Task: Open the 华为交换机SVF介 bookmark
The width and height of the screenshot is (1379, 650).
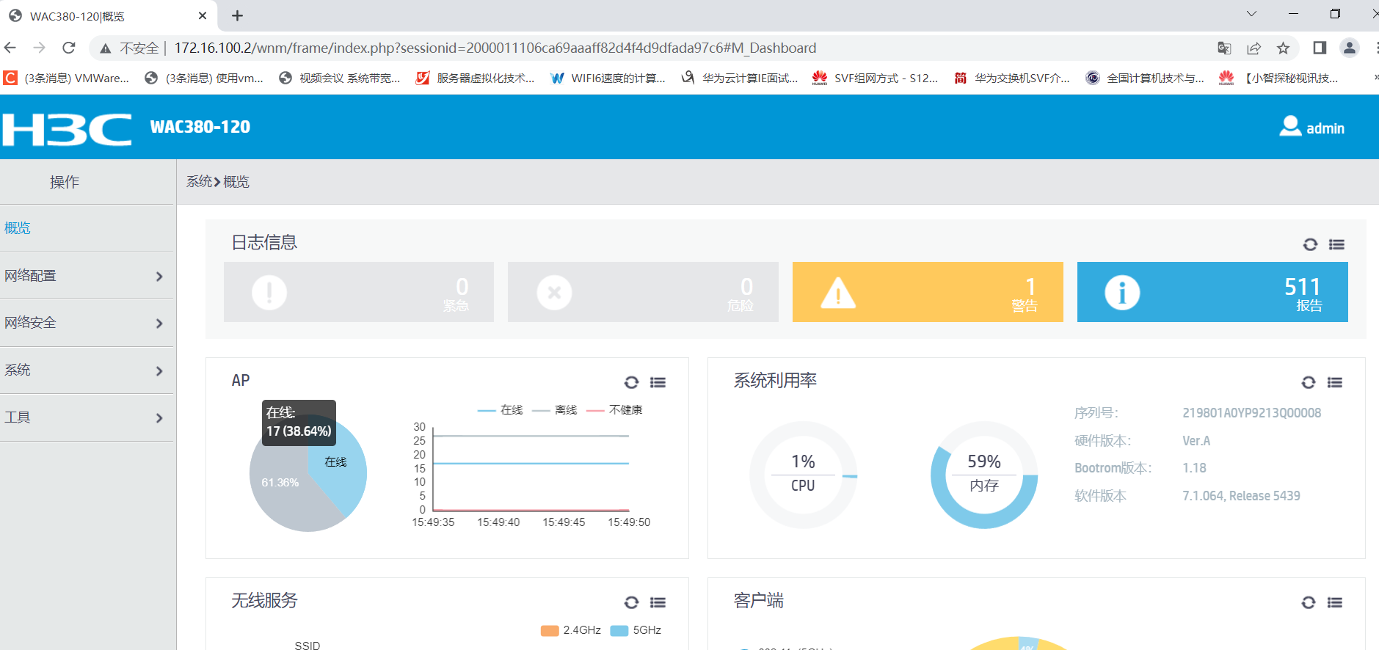Action: click(1012, 78)
